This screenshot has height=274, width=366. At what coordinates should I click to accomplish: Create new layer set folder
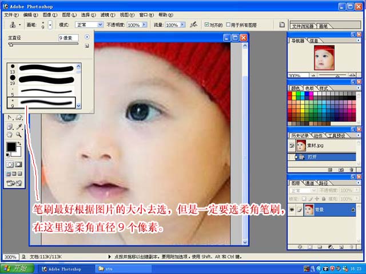click(320, 247)
